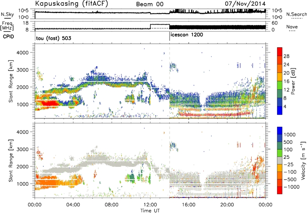Click the '16:00' time axis label

pos(188,205)
